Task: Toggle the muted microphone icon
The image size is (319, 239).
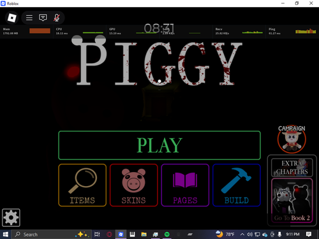Action: [x=56, y=18]
